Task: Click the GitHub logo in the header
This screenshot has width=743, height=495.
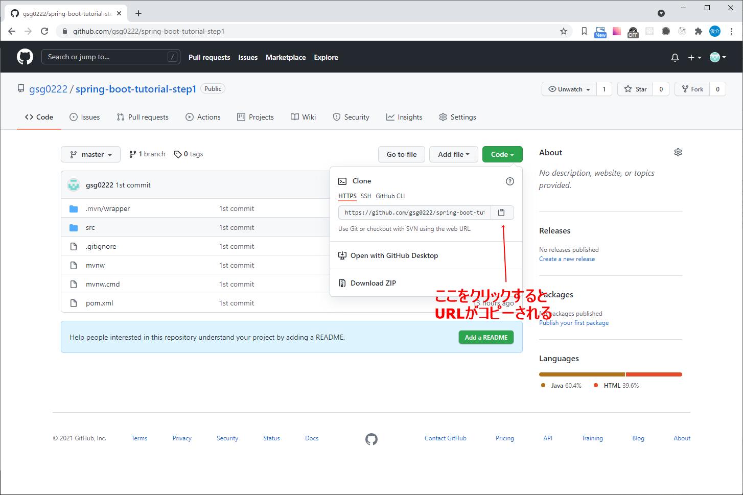Action: [25, 57]
